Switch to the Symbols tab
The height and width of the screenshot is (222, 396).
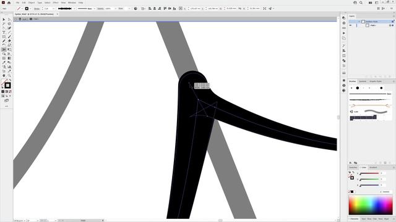coord(363,81)
